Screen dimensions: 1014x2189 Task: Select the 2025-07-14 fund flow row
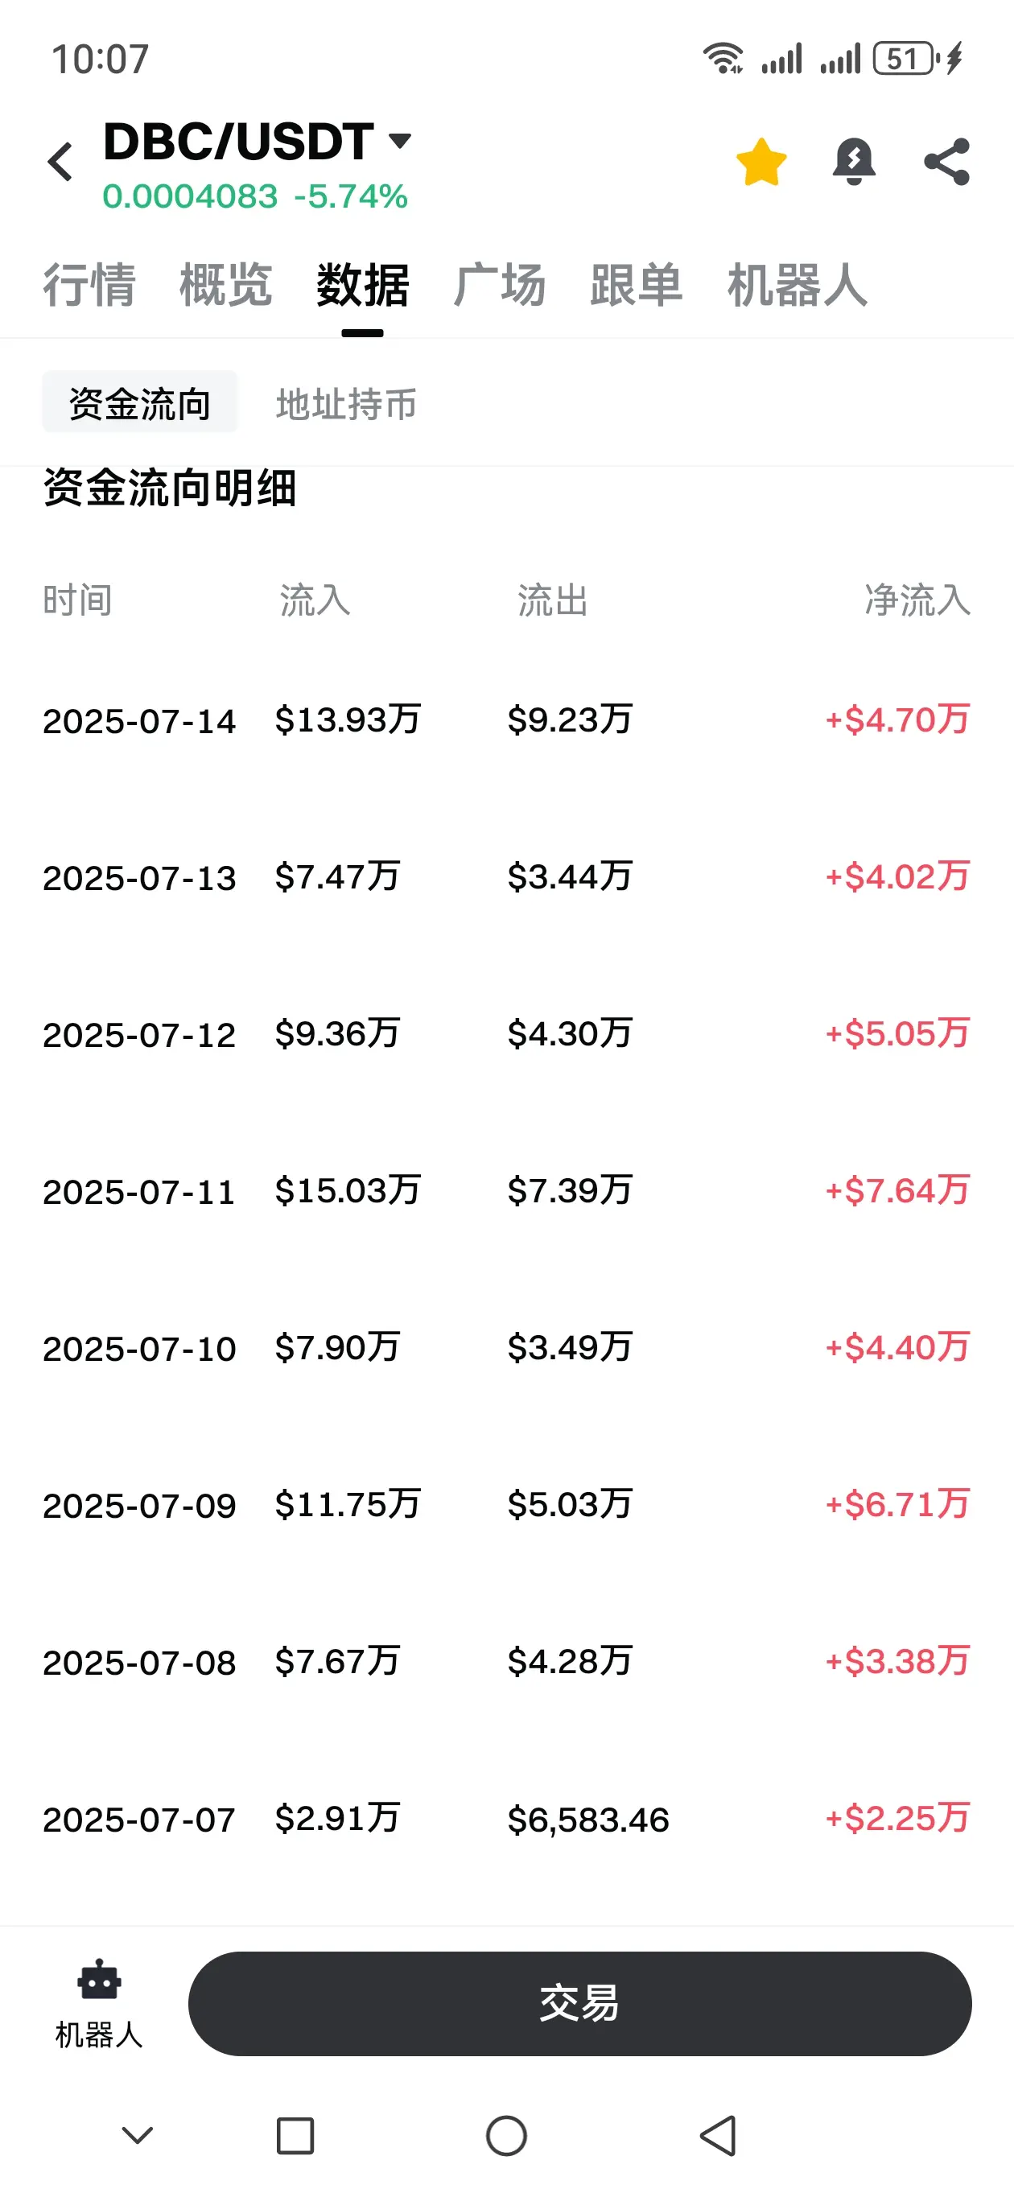[506, 720]
